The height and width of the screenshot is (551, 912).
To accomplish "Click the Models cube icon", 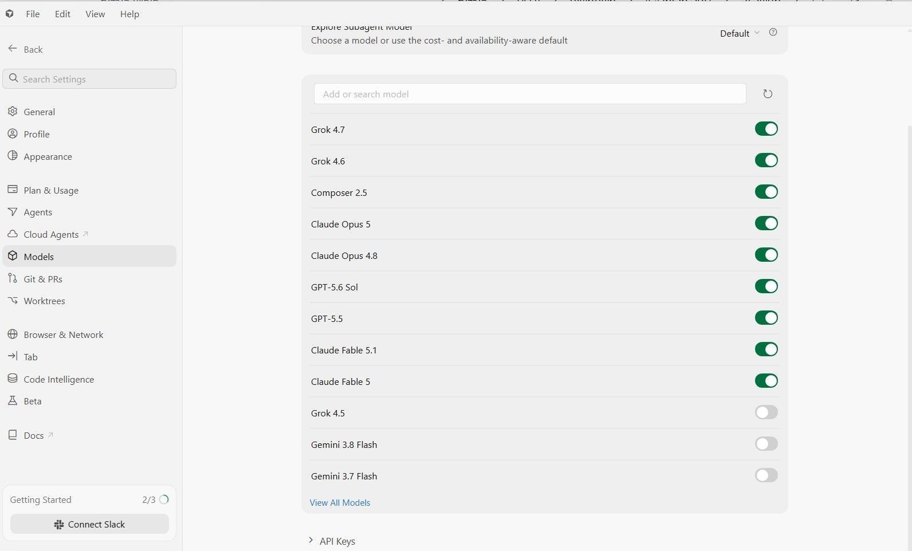I will click(13, 256).
